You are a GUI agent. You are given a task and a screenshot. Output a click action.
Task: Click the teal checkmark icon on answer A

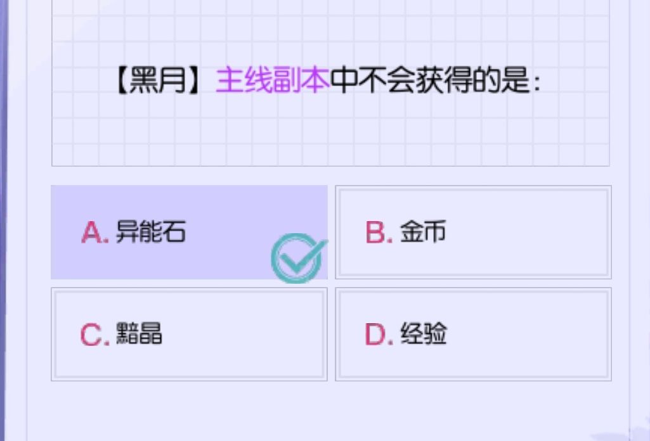[x=299, y=258]
